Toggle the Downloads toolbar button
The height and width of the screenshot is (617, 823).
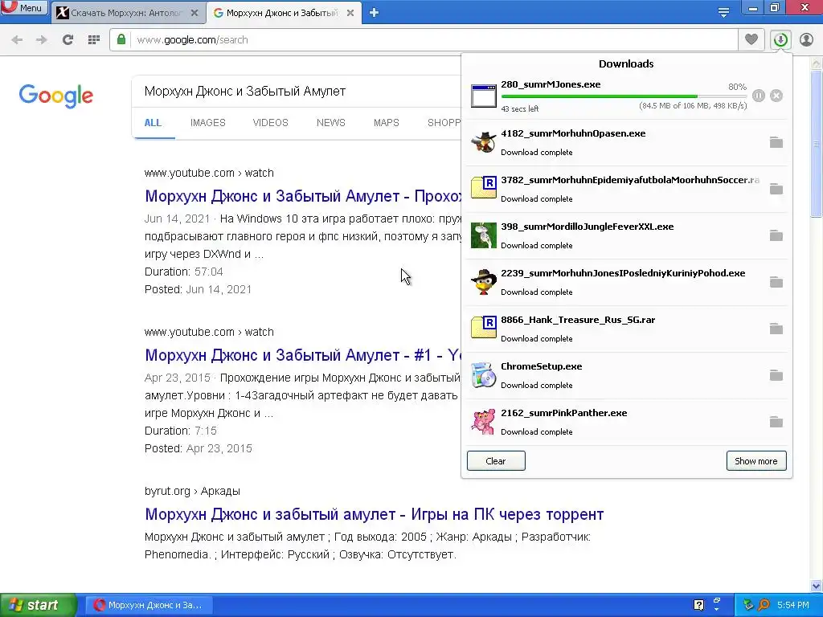pyautogui.click(x=780, y=40)
